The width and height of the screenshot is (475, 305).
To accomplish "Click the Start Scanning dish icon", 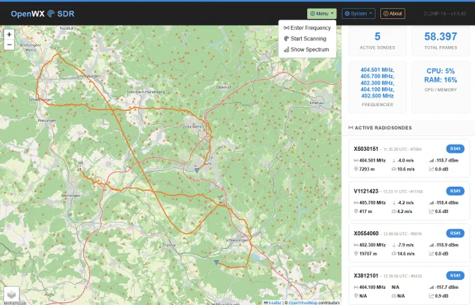I will click(x=286, y=38).
